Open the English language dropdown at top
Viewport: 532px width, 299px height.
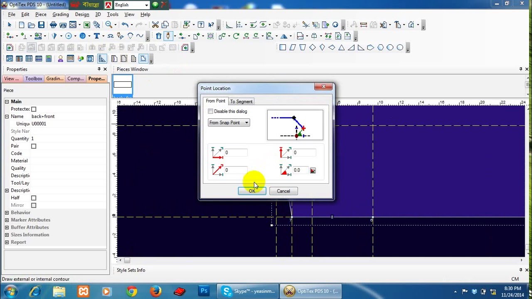coord(131,5)
